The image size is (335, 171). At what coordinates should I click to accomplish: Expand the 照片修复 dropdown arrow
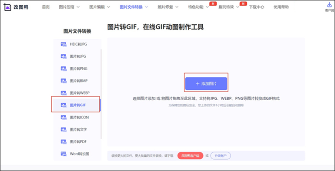(x=177, y=7)
